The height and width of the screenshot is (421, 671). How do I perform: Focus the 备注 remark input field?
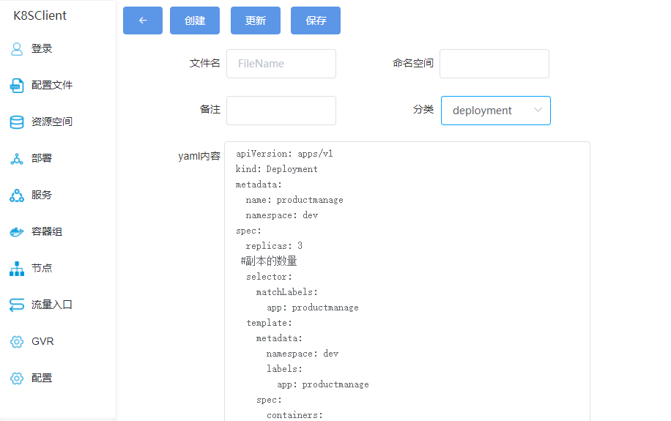click(x=281, y=111)
